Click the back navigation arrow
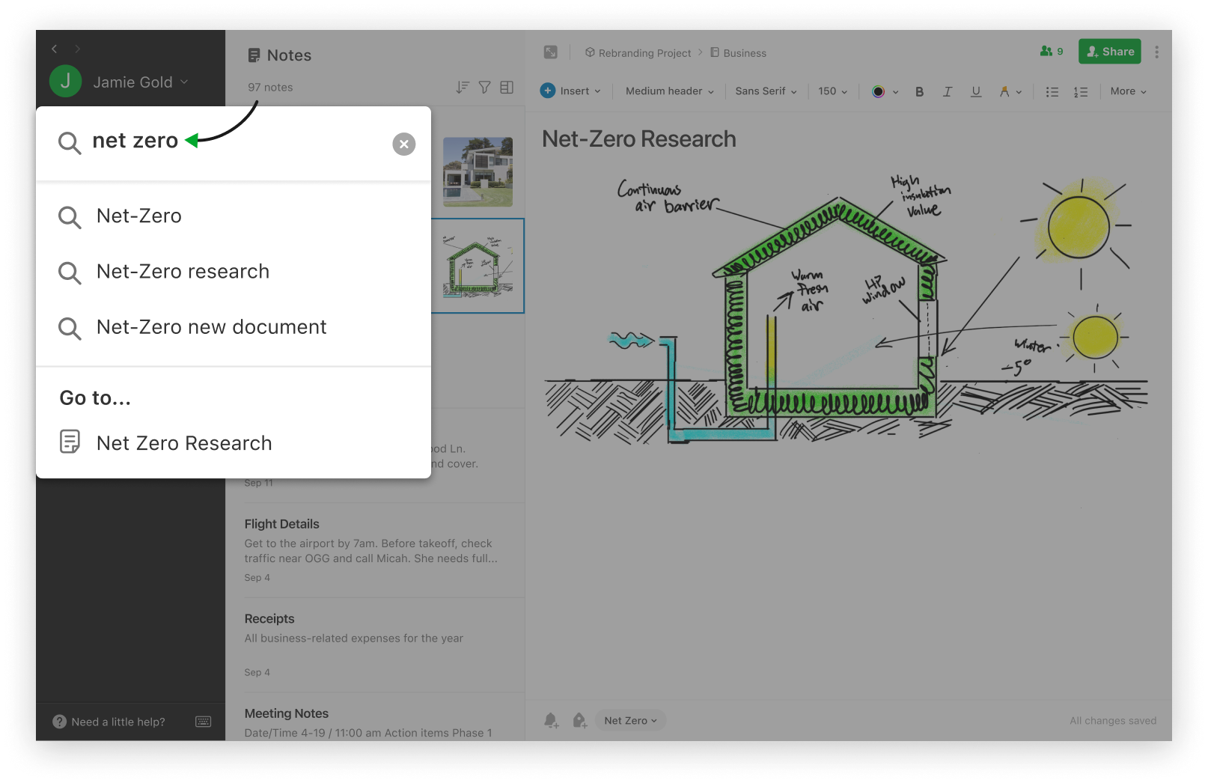 54,49
